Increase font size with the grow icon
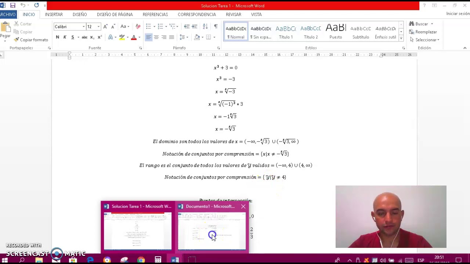 coord(105,26)
